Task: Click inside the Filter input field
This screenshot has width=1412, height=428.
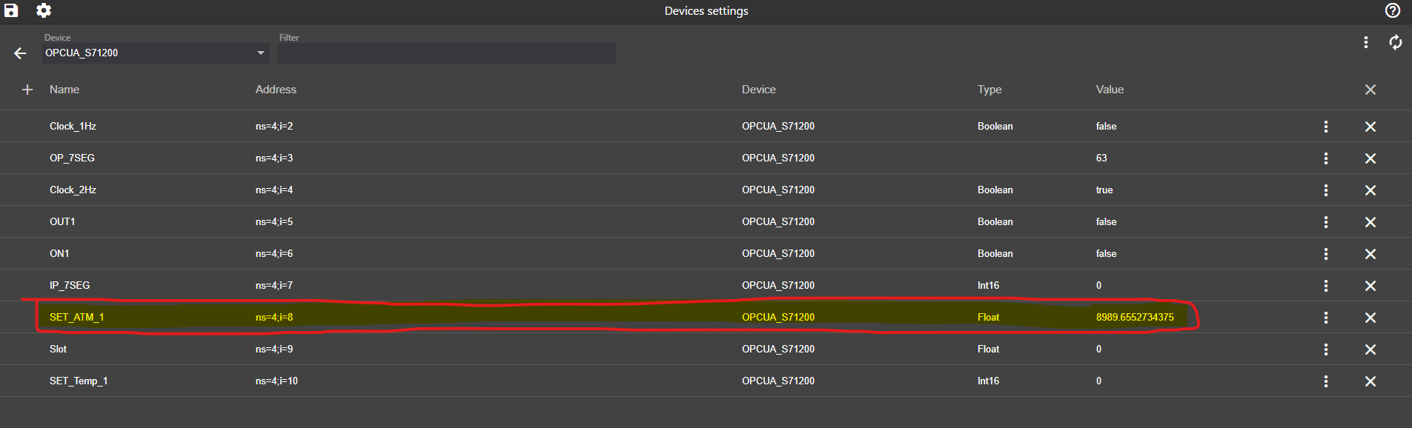Action: coord(445,53)
